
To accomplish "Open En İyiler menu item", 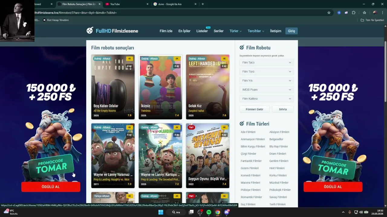I will pyautogui.click(x=184, y=31).
